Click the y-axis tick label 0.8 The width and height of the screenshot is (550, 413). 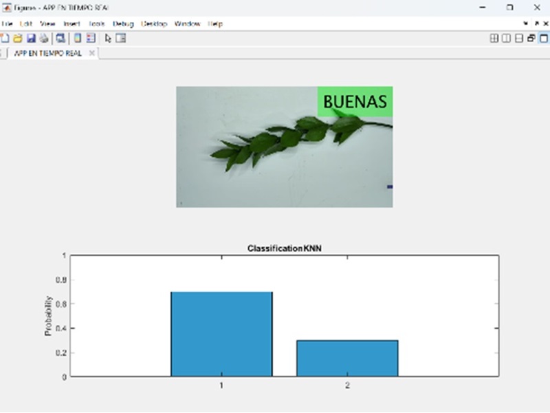coord(60,280)
